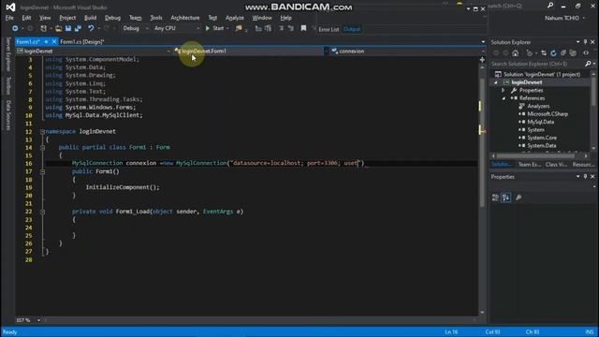Expand the Properties node in Solution Explorer
Viewport: 599px width, 337px height.
point(504,90)
